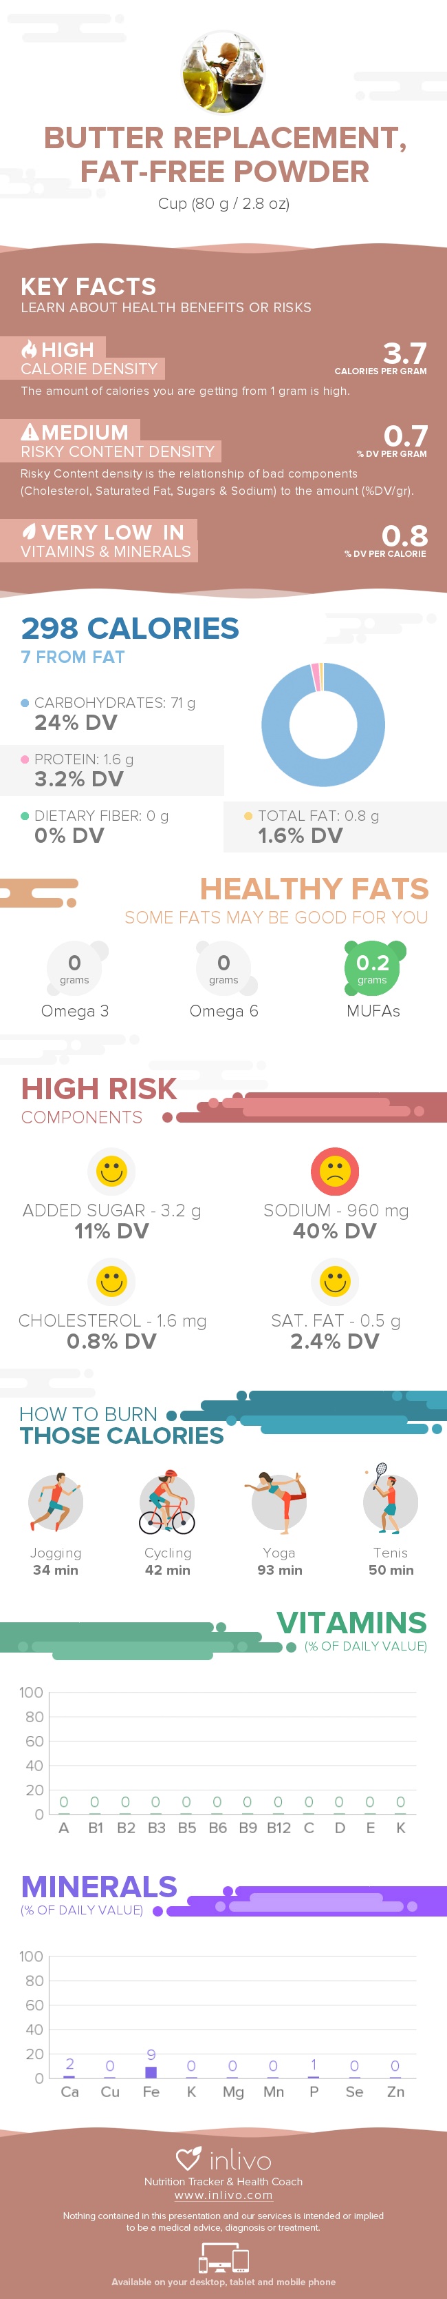Click the calories donut chart
Viewport: 447px width, 2299px height.
pyautogui.click(x=323, y=724)
